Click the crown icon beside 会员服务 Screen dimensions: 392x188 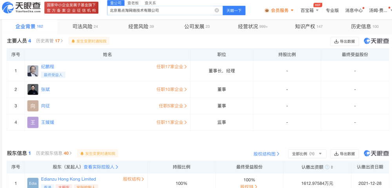point(267,11)
